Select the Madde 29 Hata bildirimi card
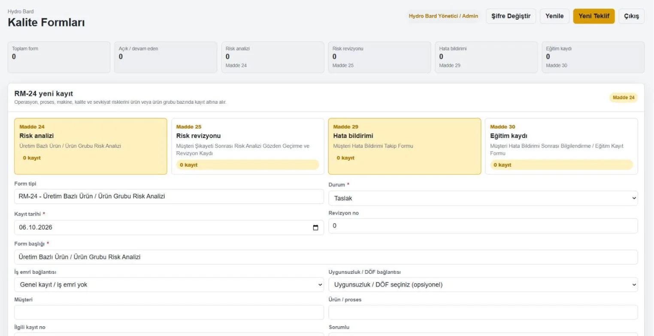The height and width of the screenshot is (336, 654). point(405,146)
